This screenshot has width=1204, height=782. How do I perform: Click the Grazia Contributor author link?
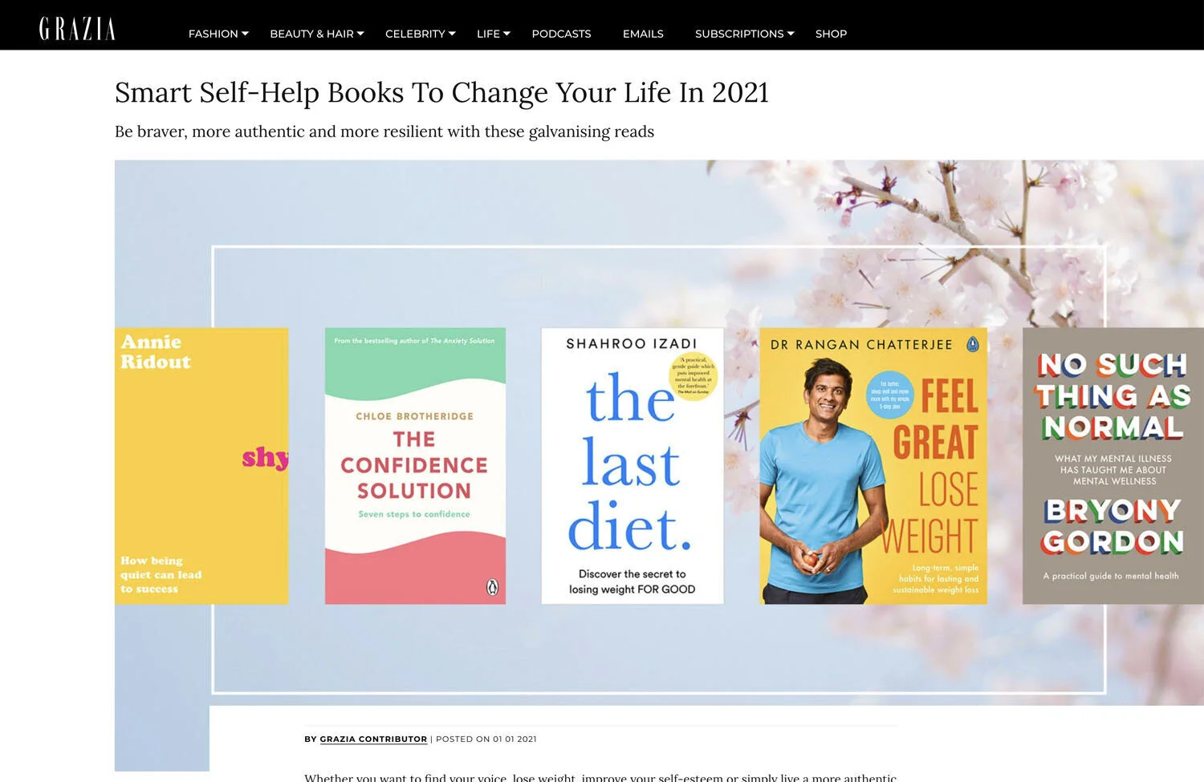point(373,739)
